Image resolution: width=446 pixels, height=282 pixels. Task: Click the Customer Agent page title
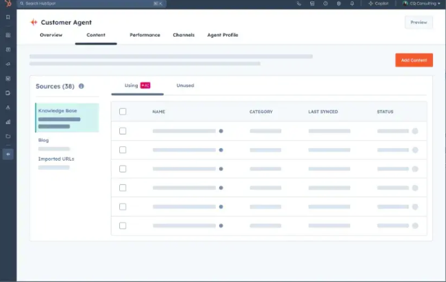pyautogui.click(x=66, y=23)
